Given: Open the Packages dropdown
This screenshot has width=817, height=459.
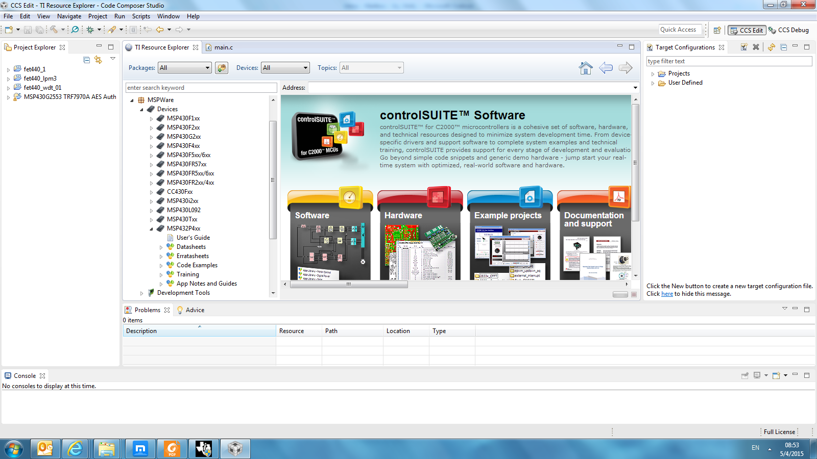Looking at the screenshot, I should (185, 68).
